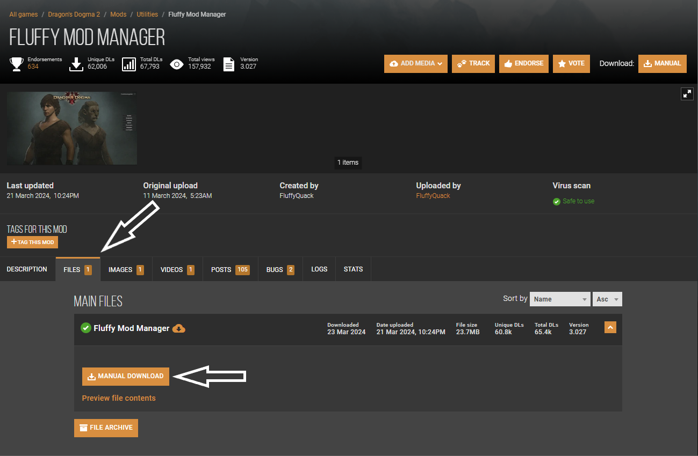Click the 23.7MB file size value

[467, 332]
